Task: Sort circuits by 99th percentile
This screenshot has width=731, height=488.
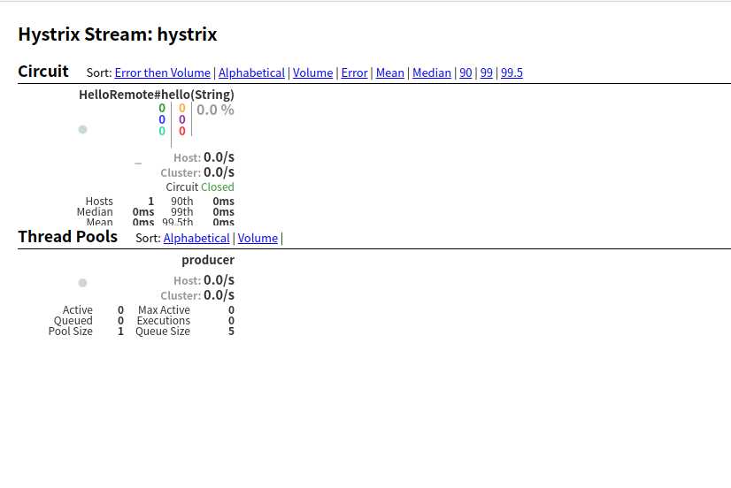Action: coord(486,72)
